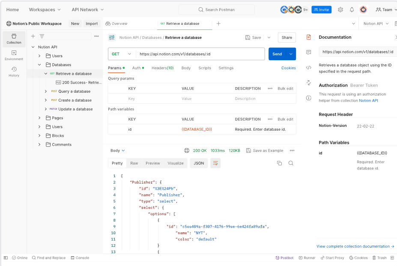This screenshot has width=397, height=266.
Task: Select the Raw response view tab
Action: tap(134, 163)
